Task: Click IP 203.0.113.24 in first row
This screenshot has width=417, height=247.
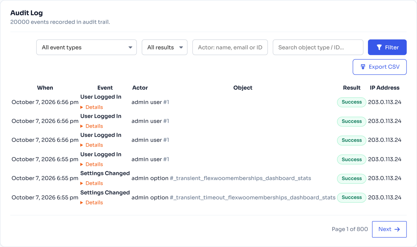Action: coord(385,102)
